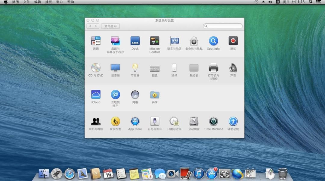Open the Mission Control preference pane

point(154,41)
